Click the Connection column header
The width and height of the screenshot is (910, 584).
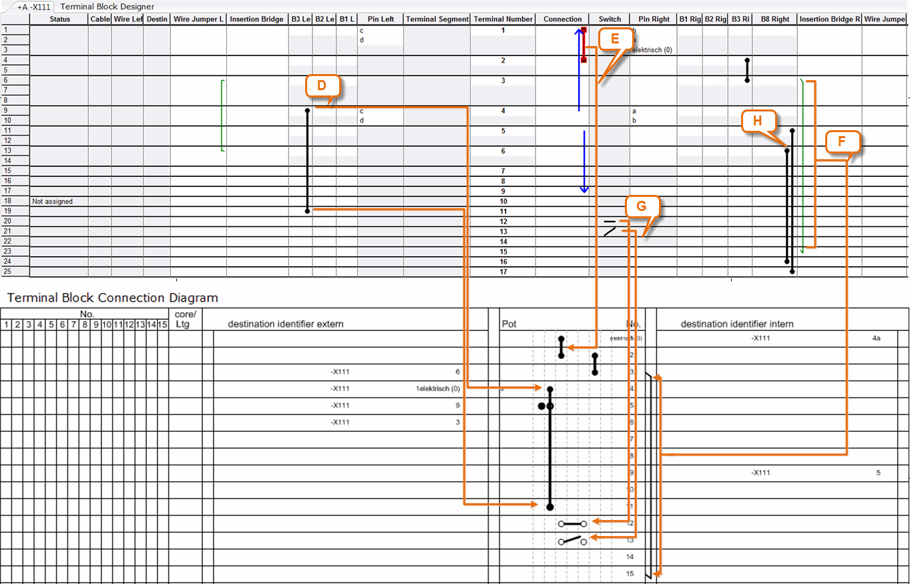(x=562, y=19)
